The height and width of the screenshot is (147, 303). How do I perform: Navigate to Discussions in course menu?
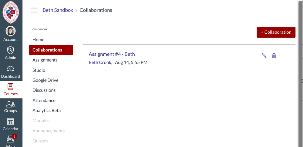(x=44, y=90)
